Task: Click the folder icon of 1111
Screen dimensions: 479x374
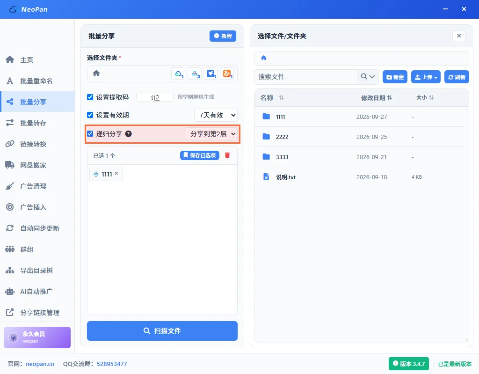Action: pyautogui.click(x=266, y=117)
